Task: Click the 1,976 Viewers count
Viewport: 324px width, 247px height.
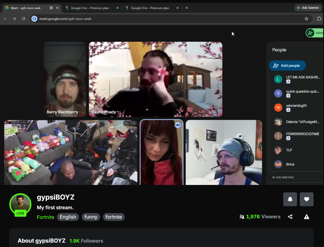Action: tap(260, 217)
